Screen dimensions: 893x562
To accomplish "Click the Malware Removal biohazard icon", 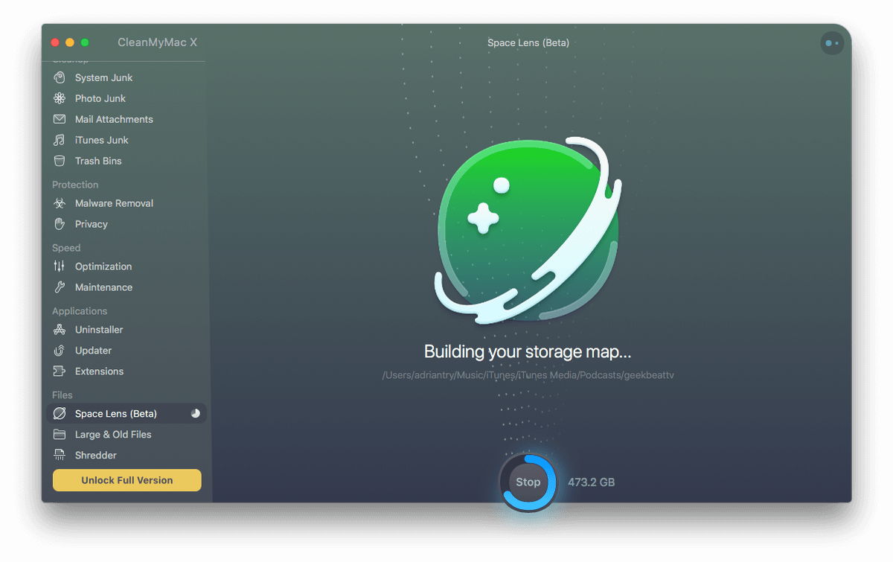I will coord(60,203).
